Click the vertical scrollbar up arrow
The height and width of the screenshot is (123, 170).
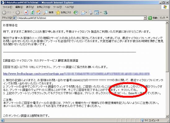point(167,23)
